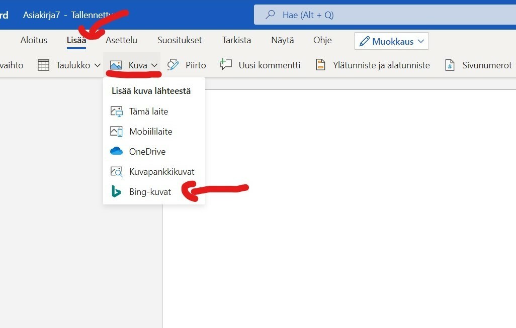Choose OneDrive cloud icon in menu
Viewport: 516px width, 328px height.
116,152
